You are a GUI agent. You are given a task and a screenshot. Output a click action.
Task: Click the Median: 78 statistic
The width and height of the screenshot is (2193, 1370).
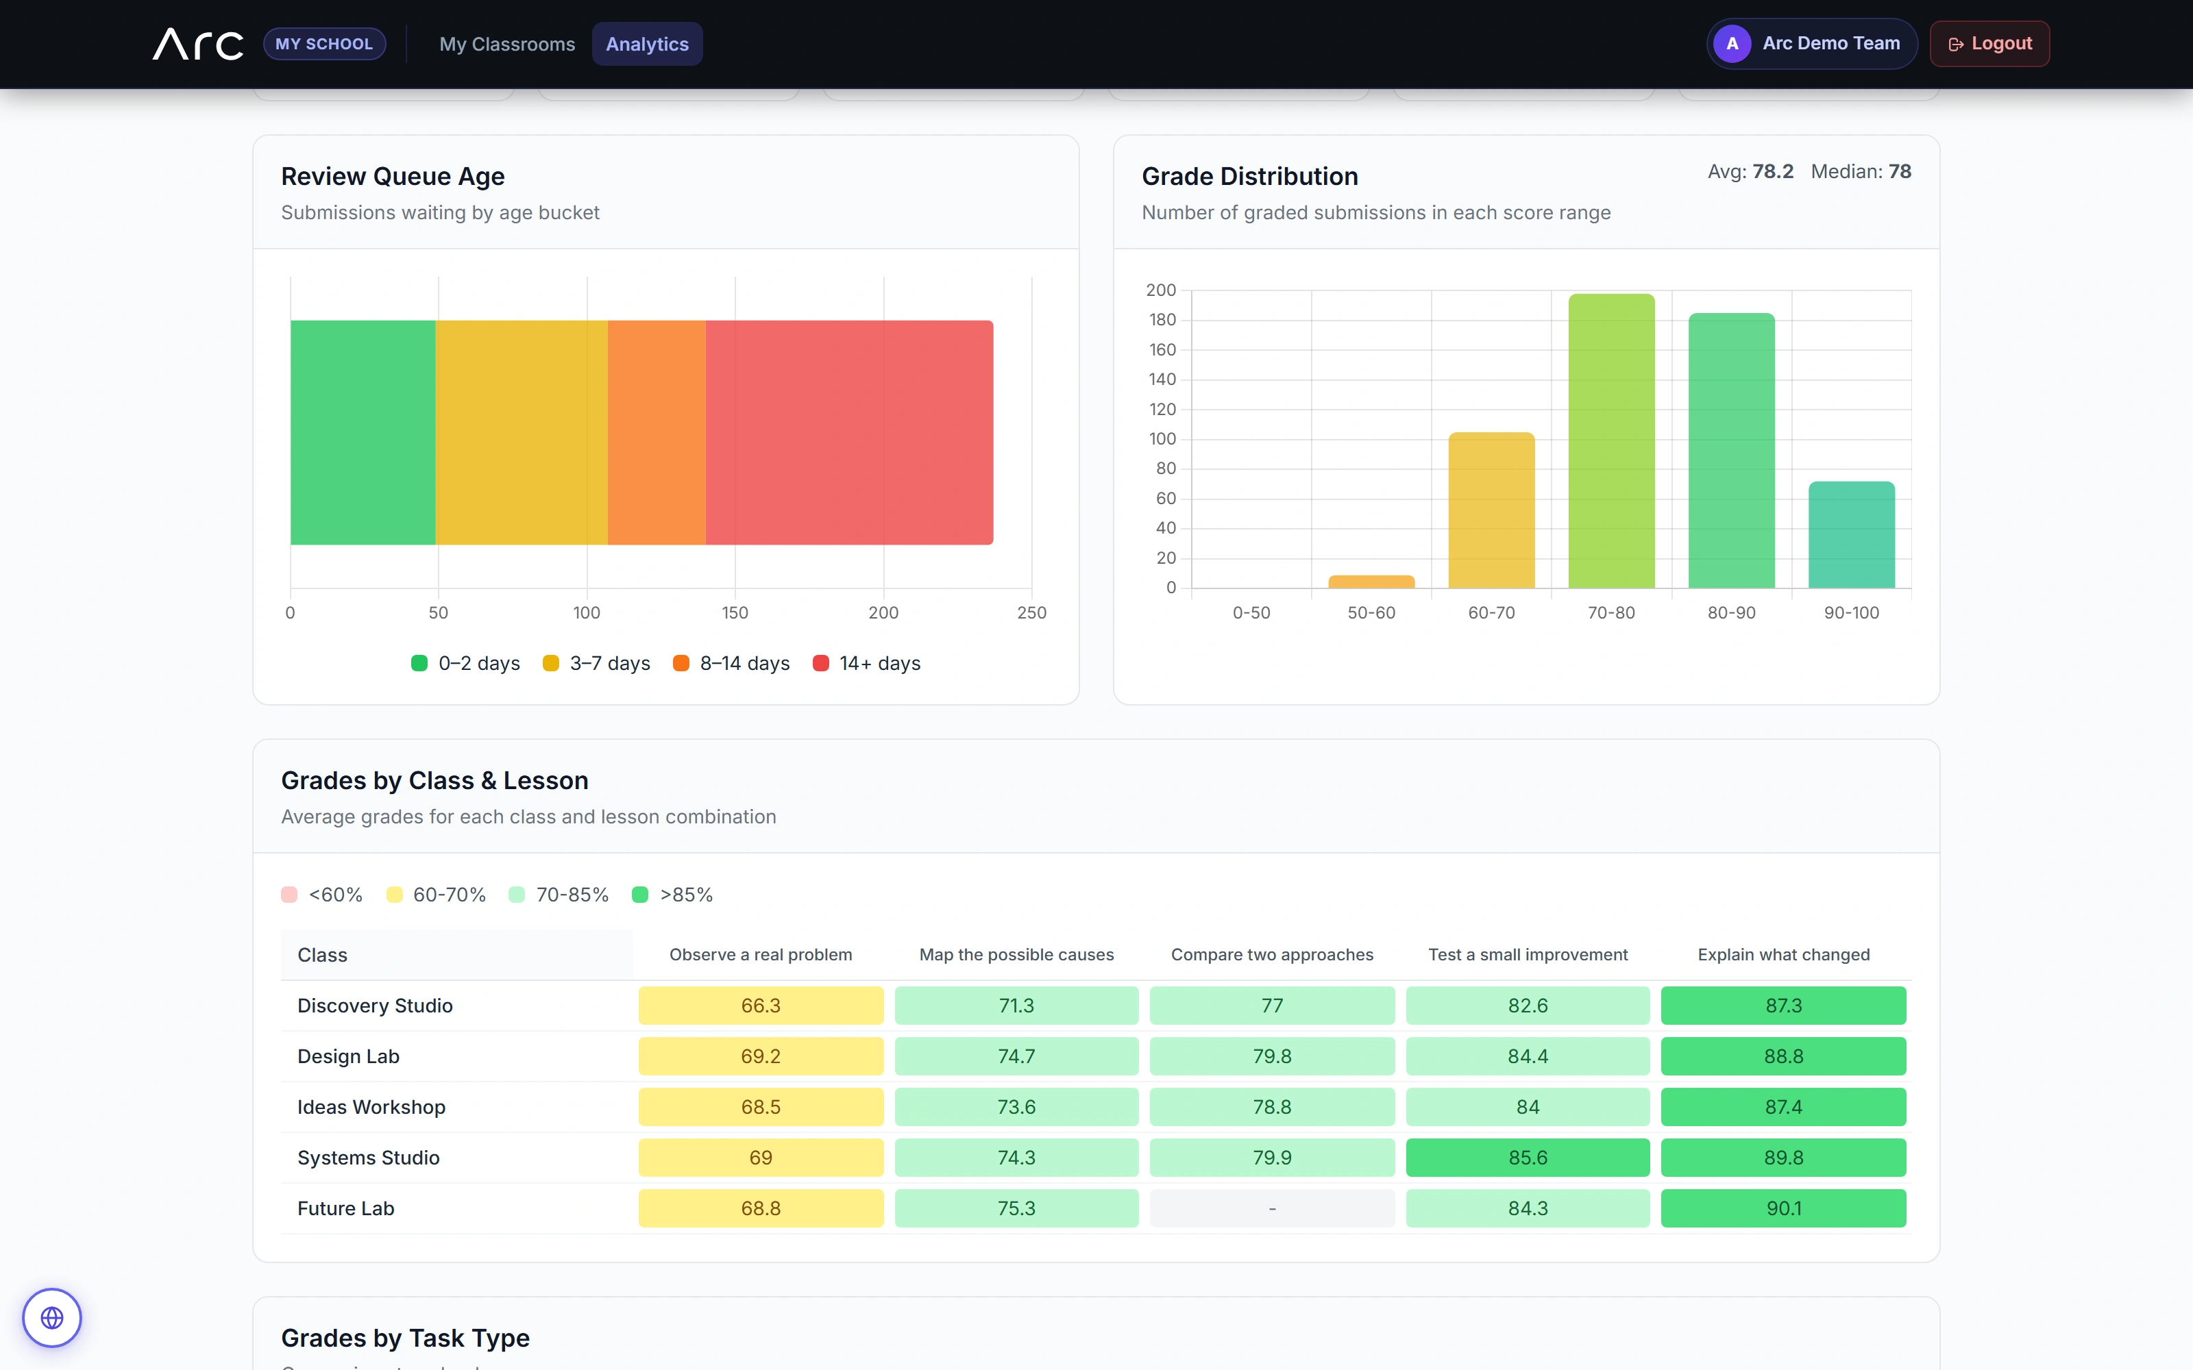(x=1861, y=171)
